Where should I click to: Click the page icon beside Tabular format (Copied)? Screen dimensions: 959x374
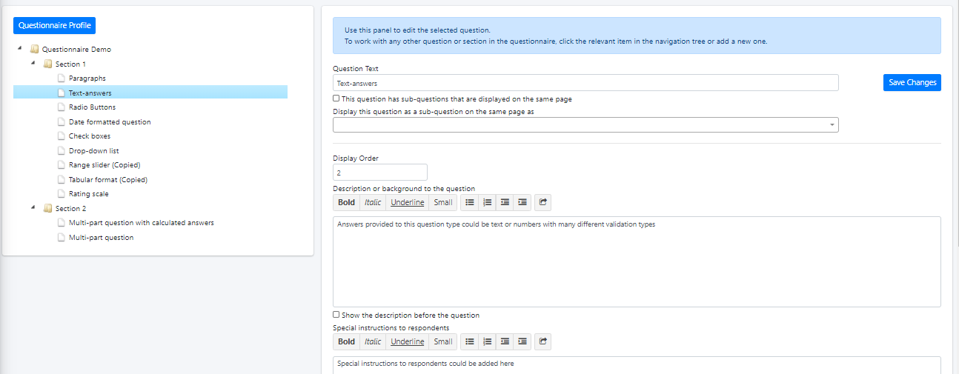[62, 179]
